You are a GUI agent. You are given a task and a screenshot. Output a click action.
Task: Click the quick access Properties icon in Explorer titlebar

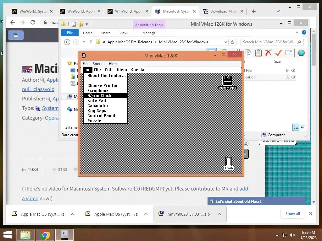[74, 24]
